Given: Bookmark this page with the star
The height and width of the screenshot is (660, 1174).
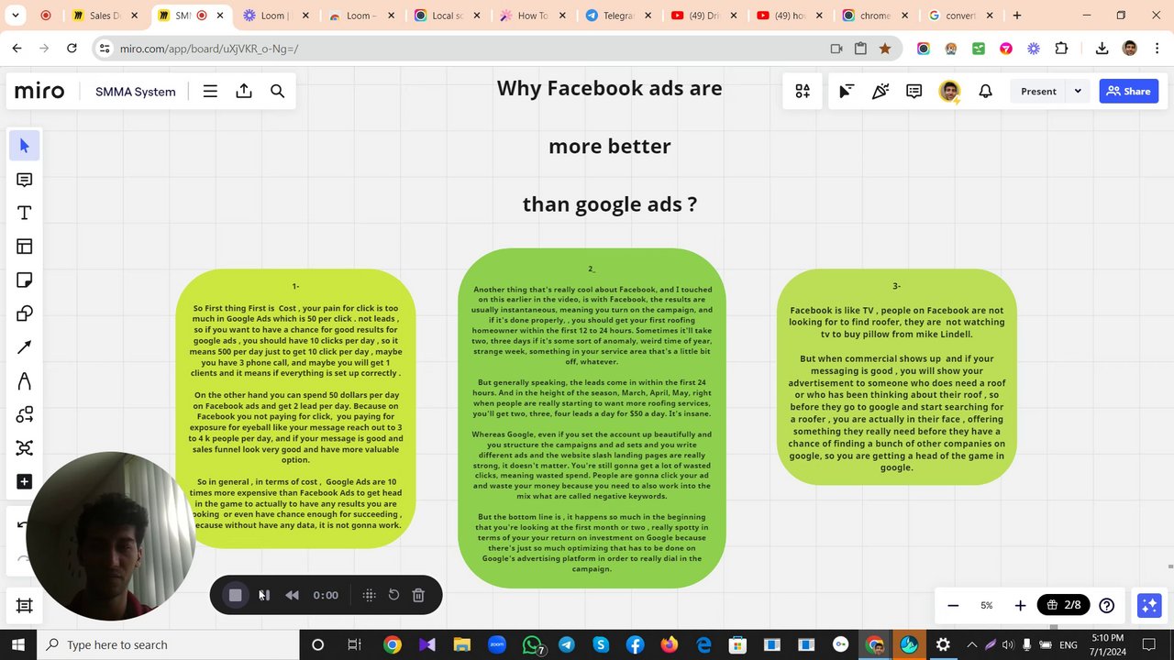Looking at the screenshot, I should (x=885, y=49).
